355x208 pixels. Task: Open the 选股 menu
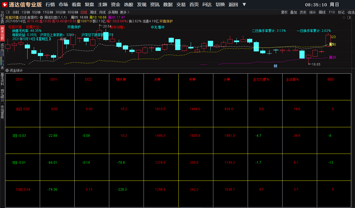(x=129, y=4)
